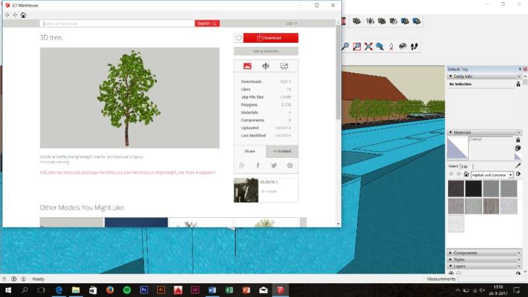The width and height of the screenshot is (528, 297).
Task: Navigate back in 3D Warehouse window
Action: pos(7,15)
